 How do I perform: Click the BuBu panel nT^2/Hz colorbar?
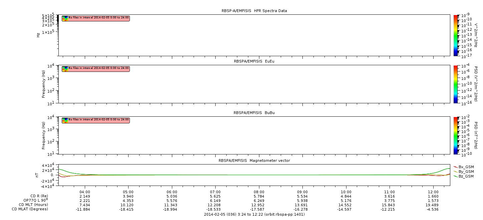tap(456, 135)
